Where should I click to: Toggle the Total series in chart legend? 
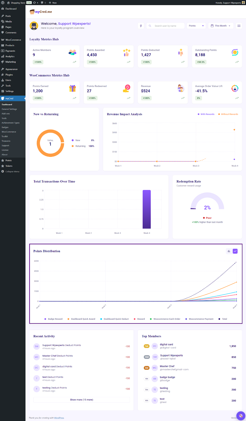click(x=223, y=319)
